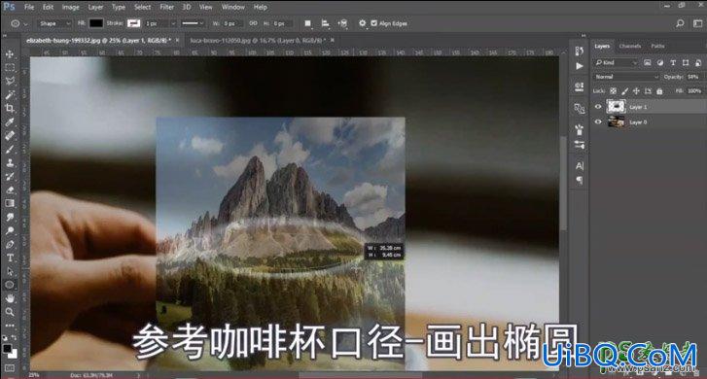The height and width of the screenshot is (379, 707).
Task: Open the Actions panel play icon
Action: point(580,66)
